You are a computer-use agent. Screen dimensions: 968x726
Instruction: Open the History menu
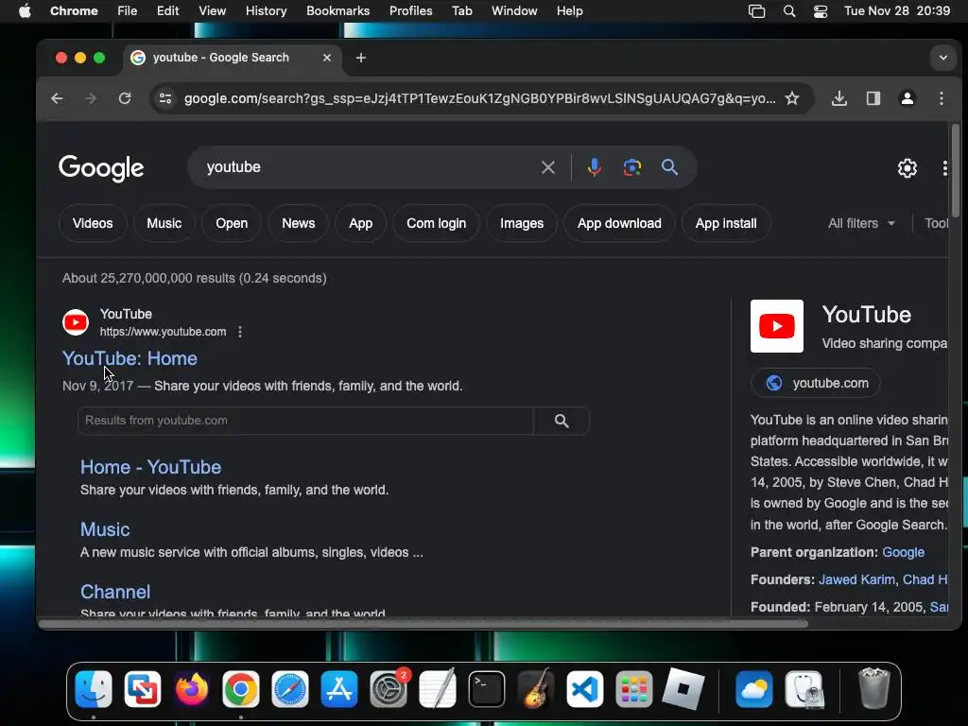pyautogui.click(x=266, y=11)
